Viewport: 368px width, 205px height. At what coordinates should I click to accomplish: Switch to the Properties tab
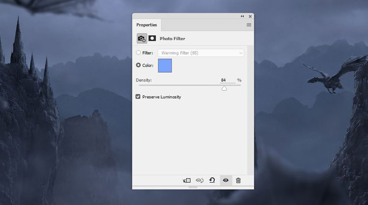[x=147, y=25]
